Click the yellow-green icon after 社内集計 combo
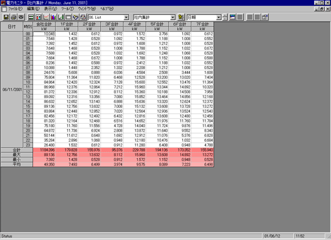This screenshot has width=331, height=240. [181, 17]
